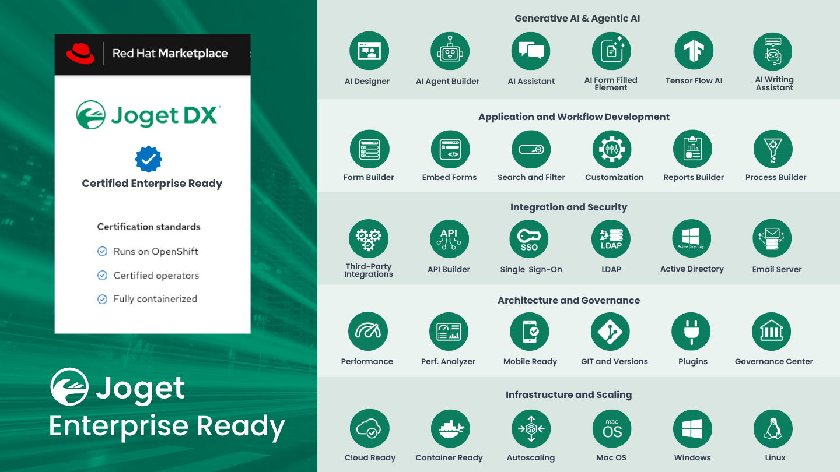The width and height of the screenshot is (840, 472).
Task: Select the Process Builder funnel icon
Action: point(773,149)
